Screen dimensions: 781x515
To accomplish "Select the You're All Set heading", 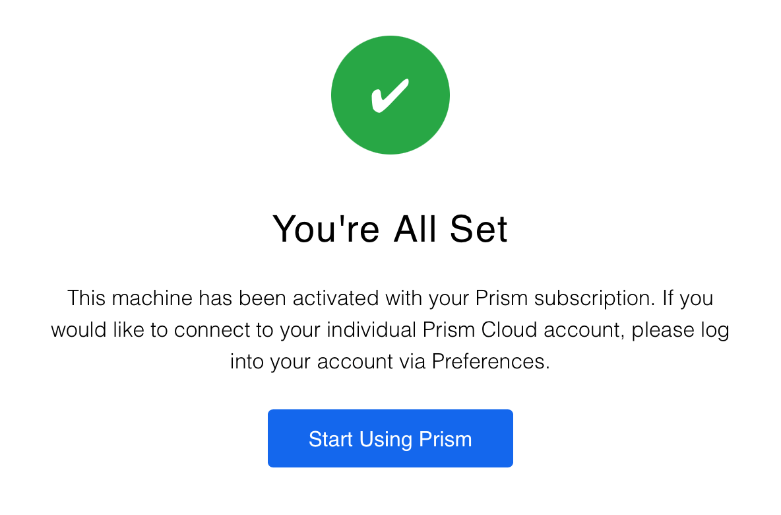I will (390, 229).
